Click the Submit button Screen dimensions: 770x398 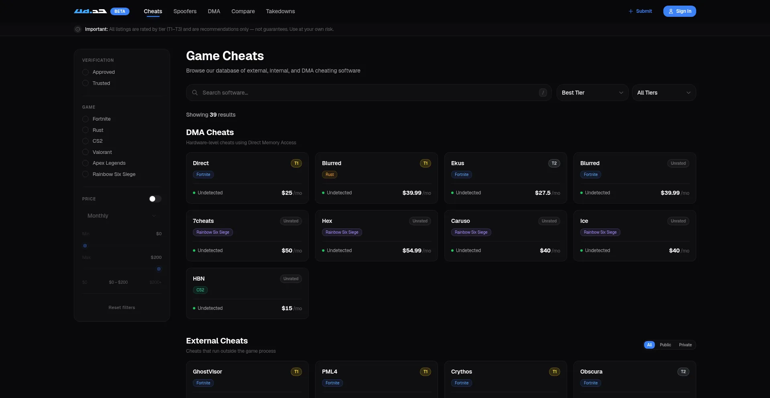(640, 11)
